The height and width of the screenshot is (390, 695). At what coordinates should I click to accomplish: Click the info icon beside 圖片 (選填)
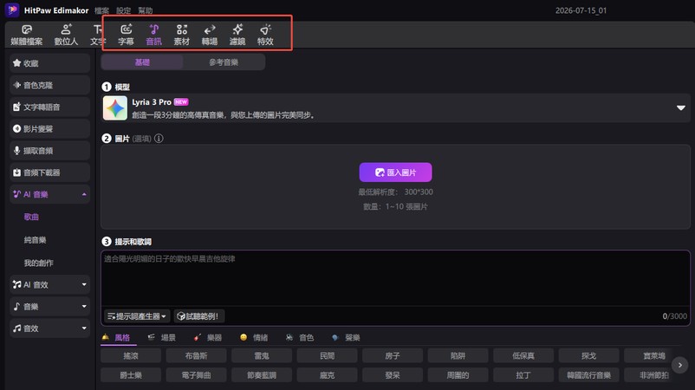click(159, 139)
